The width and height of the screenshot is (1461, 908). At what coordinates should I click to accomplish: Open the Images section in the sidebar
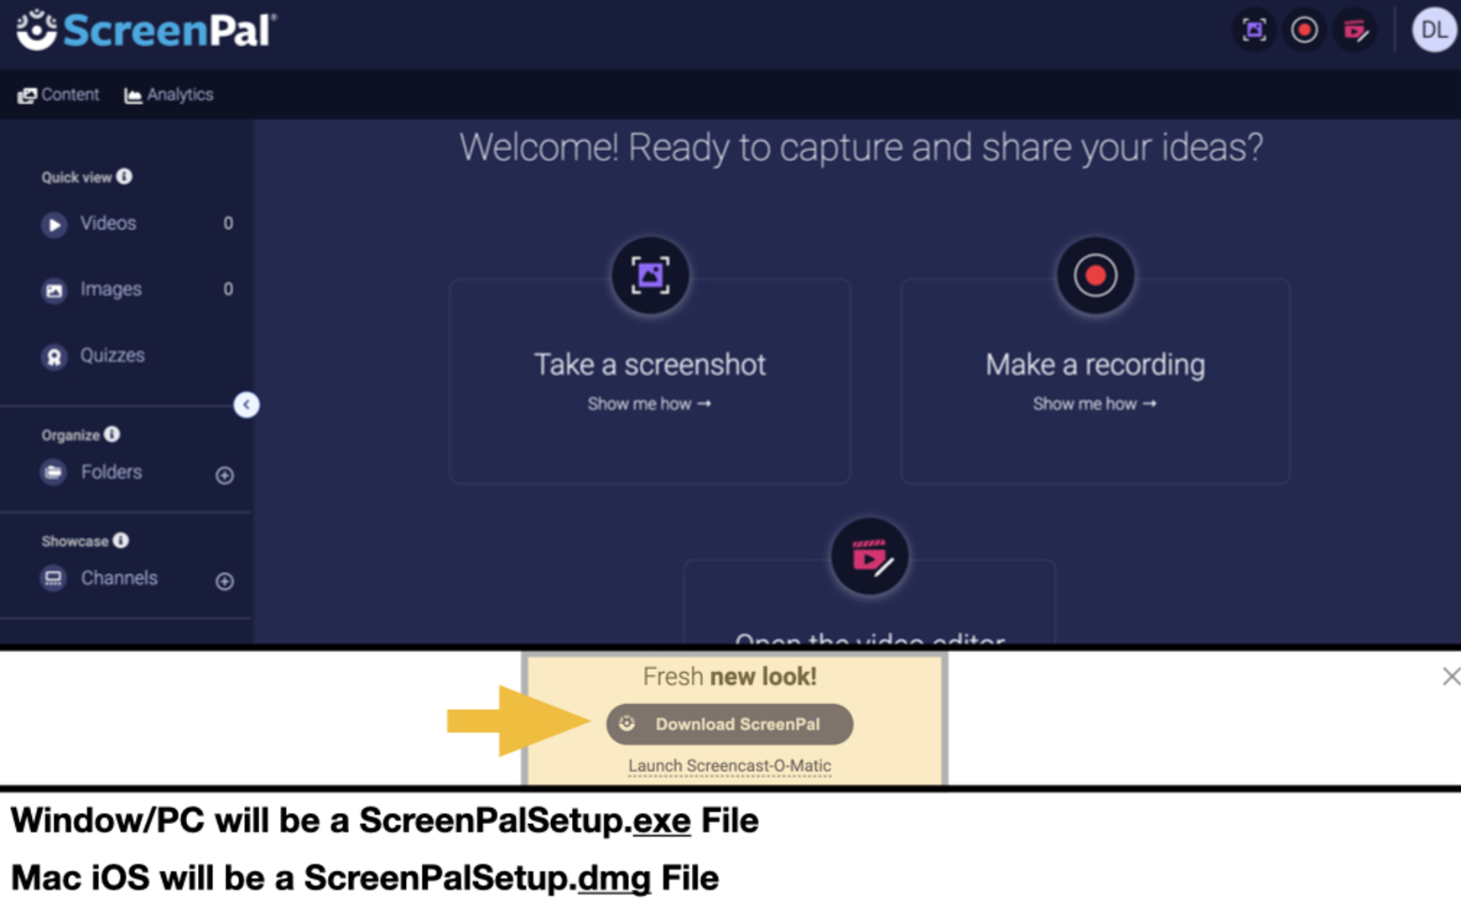[x=110, y=289]
